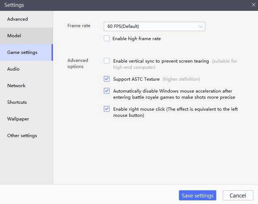This screenshot has width=258, height=204.
Task: Click the frame rate dropdown chevron arrow
Action: [200, 26]
